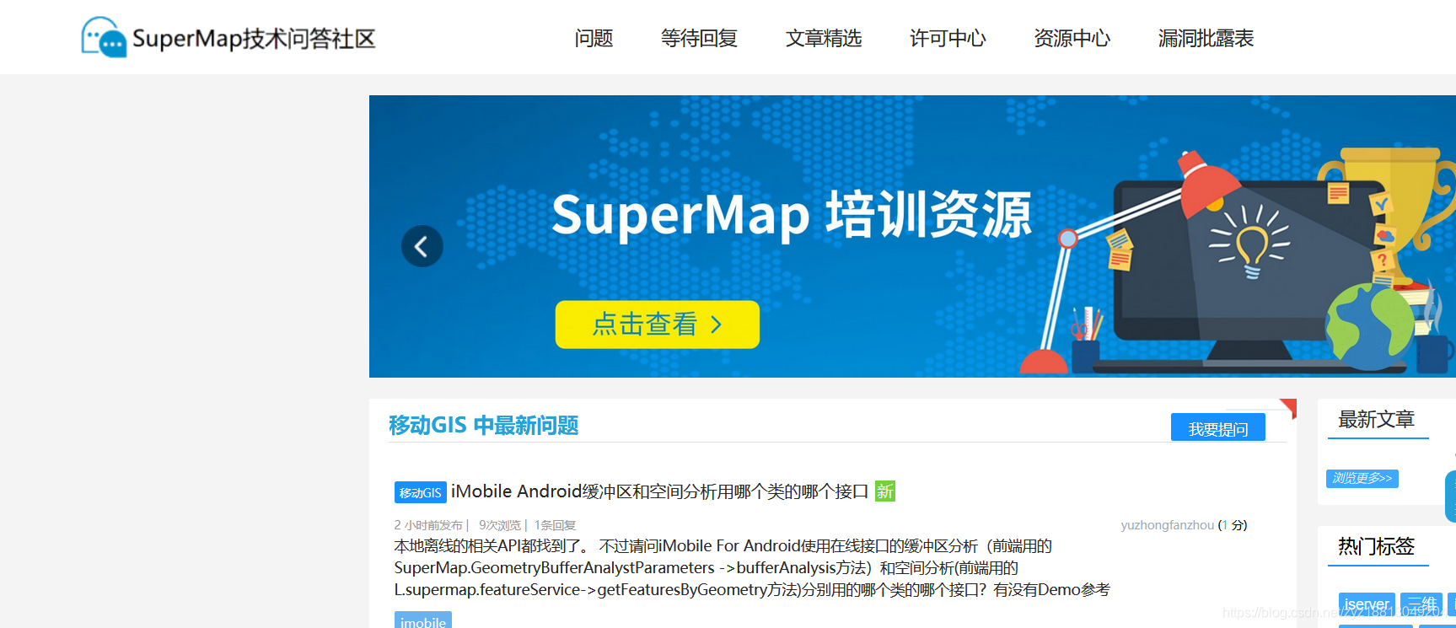
Task: Click the 移动GIS category tag on question
Action: [420, 492]
